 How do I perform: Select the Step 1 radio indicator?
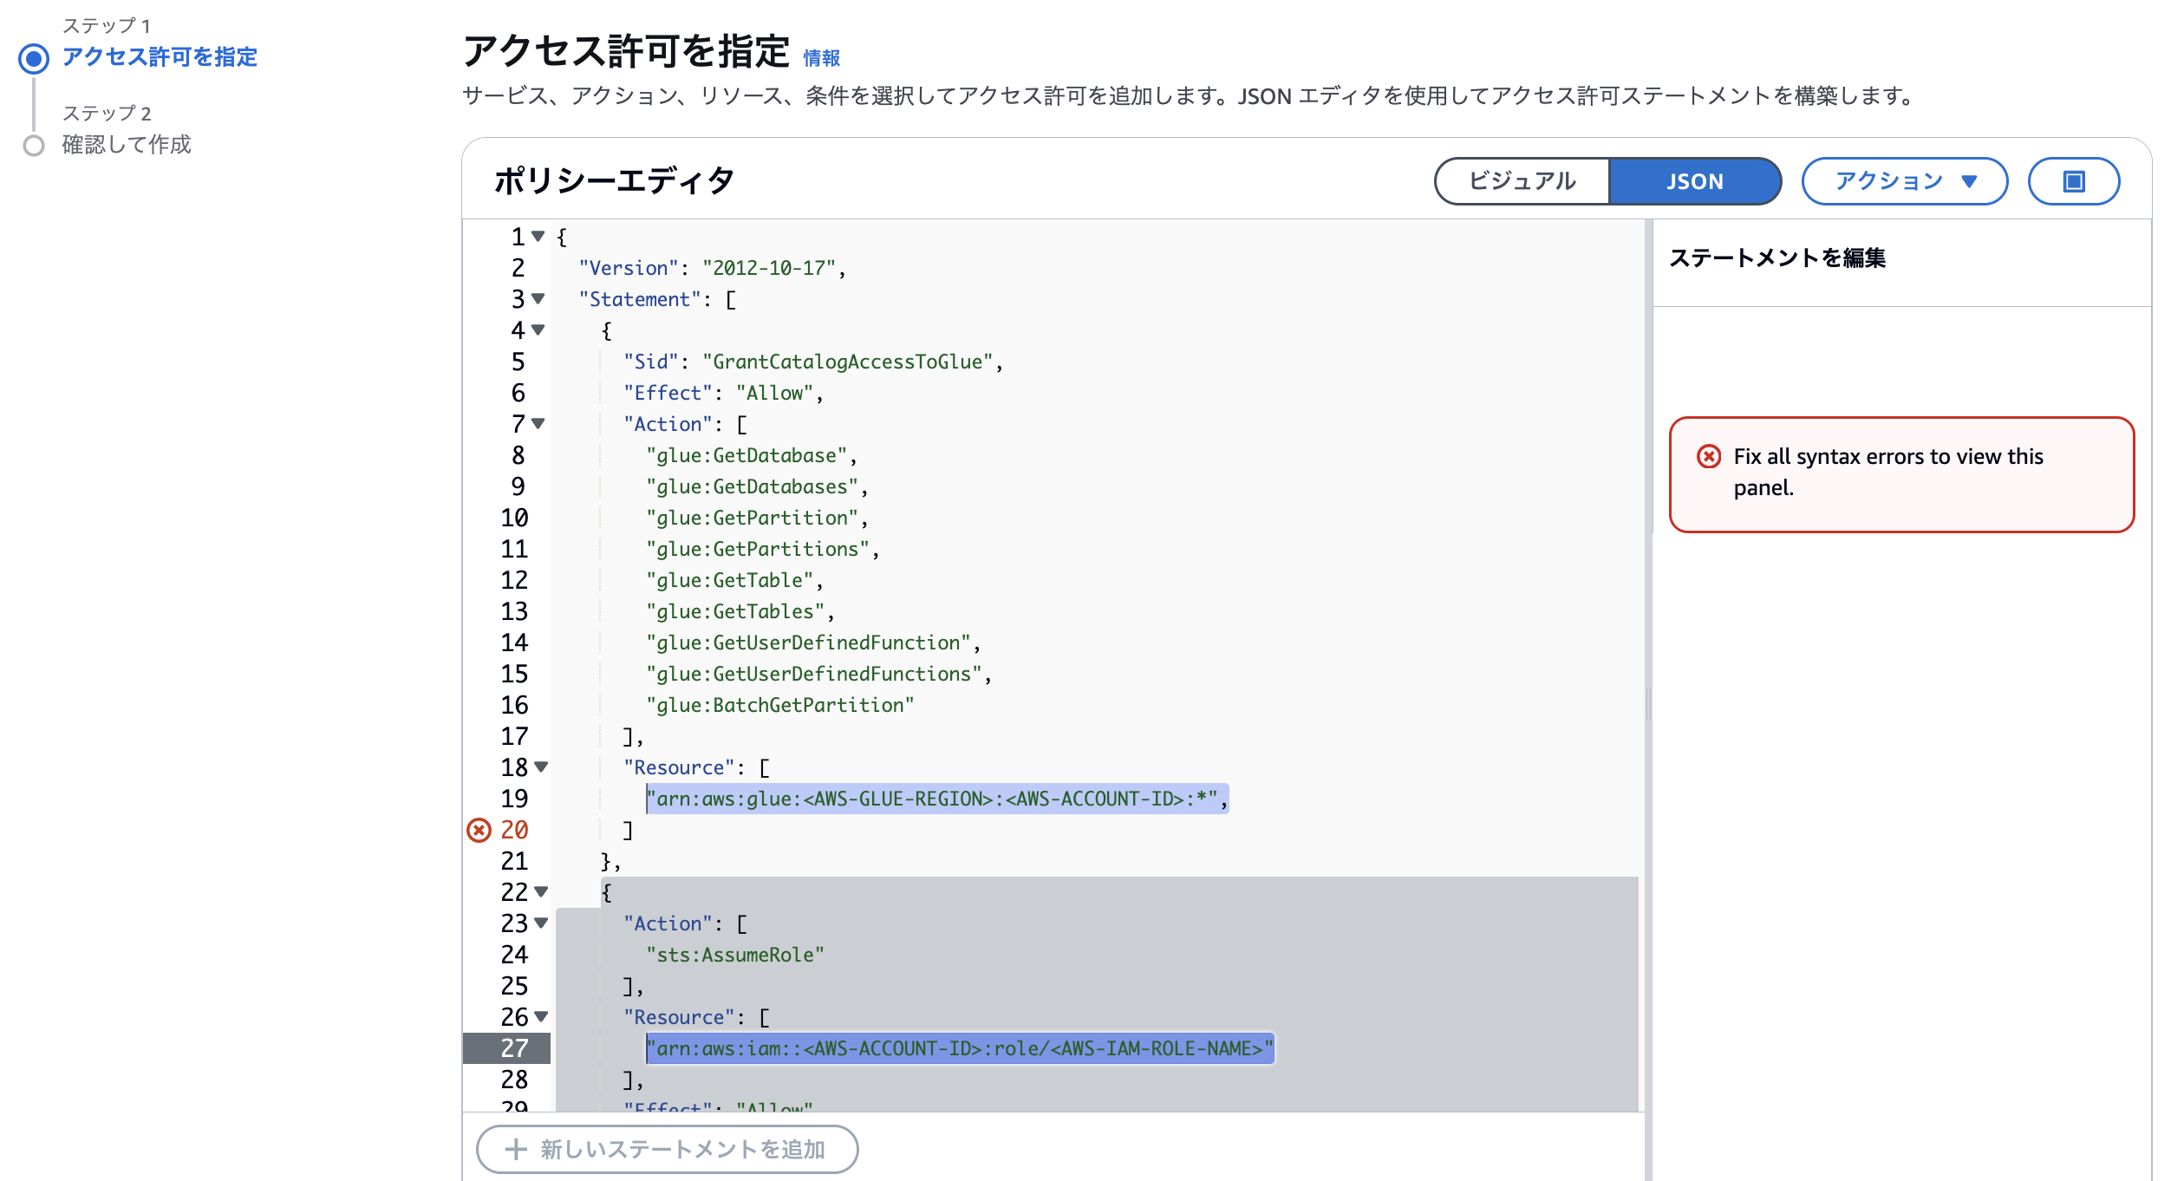(34, 58)
